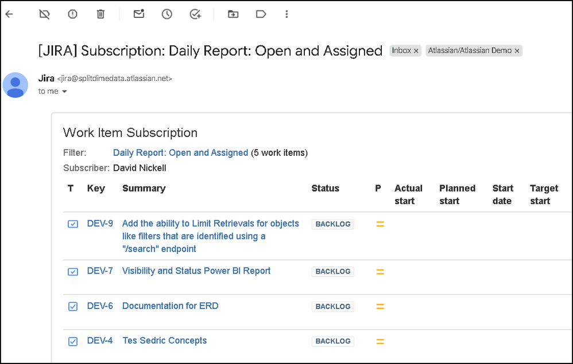Open the Visibility and Status Power BI Report link
Screen dimensions: 573x364
point(196,271)
